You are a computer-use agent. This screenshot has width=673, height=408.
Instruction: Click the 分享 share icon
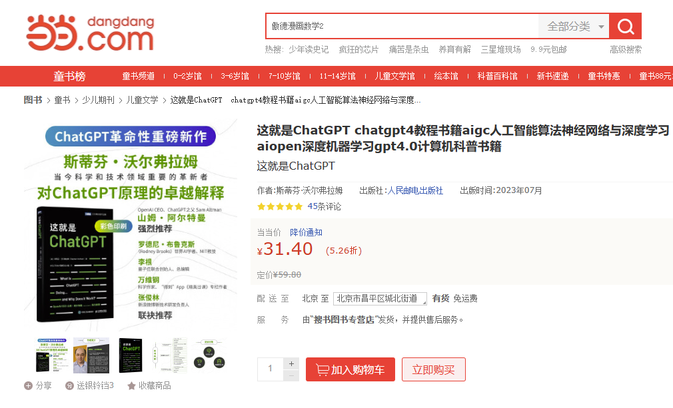coord(28,385)
